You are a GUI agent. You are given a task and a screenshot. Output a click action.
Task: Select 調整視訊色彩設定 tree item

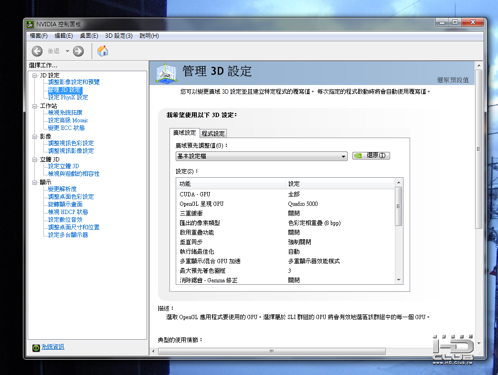[71, 143]
